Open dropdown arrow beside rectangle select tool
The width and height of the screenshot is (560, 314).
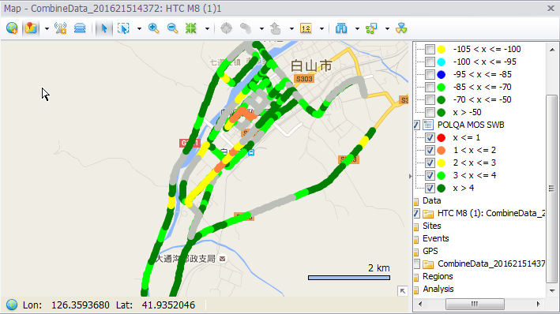point(139,28)
